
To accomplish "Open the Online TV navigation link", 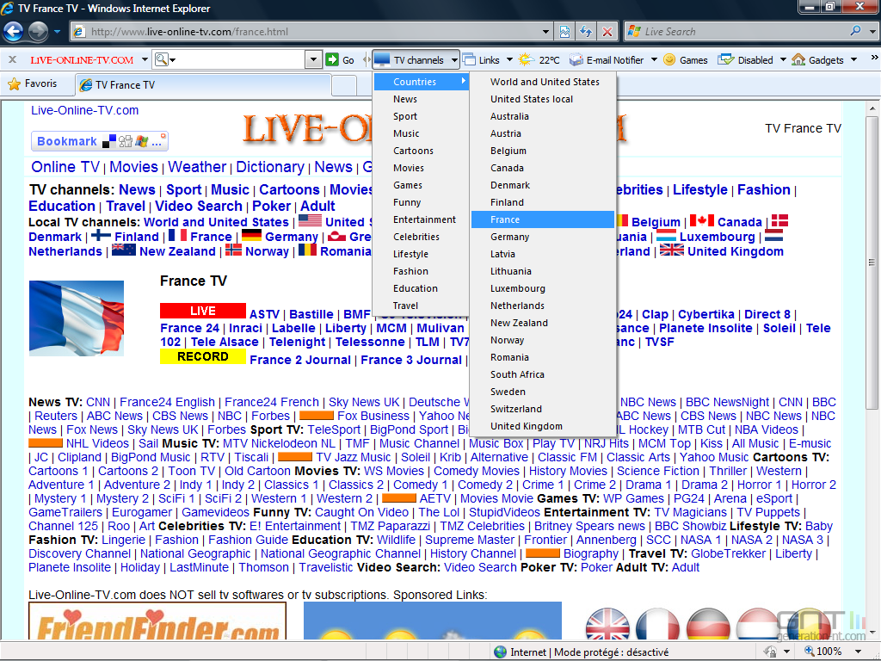I will 65,167.
